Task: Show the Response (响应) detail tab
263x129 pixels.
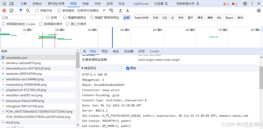Action: (x=116, y=51)
